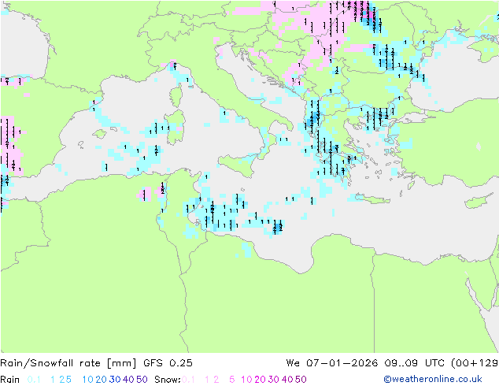The width and height of the screenshot is (499, 386).
Task: Click the island of Sardinia on the map
Action: coord(175,128)
